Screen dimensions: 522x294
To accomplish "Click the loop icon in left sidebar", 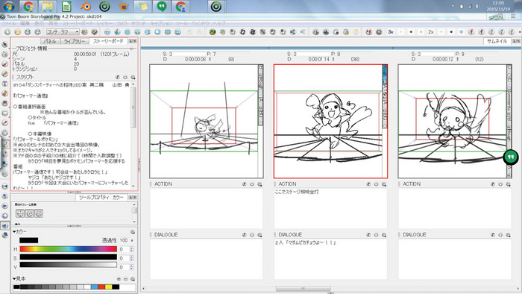I will point(4,216).
